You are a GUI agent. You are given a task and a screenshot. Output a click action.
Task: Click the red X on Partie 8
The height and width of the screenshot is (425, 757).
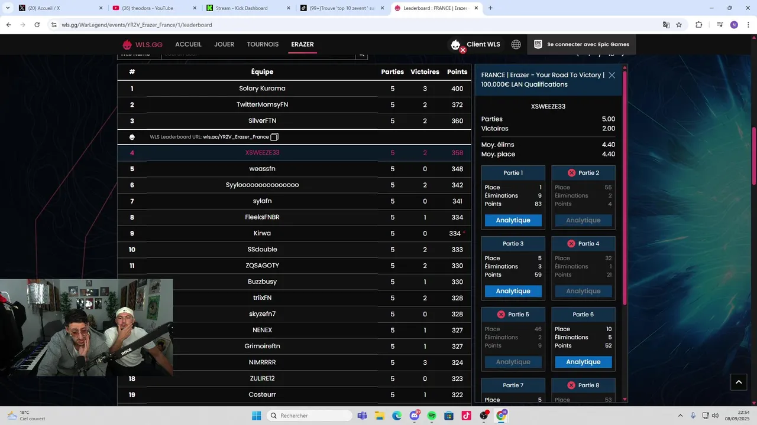(571, 385)
